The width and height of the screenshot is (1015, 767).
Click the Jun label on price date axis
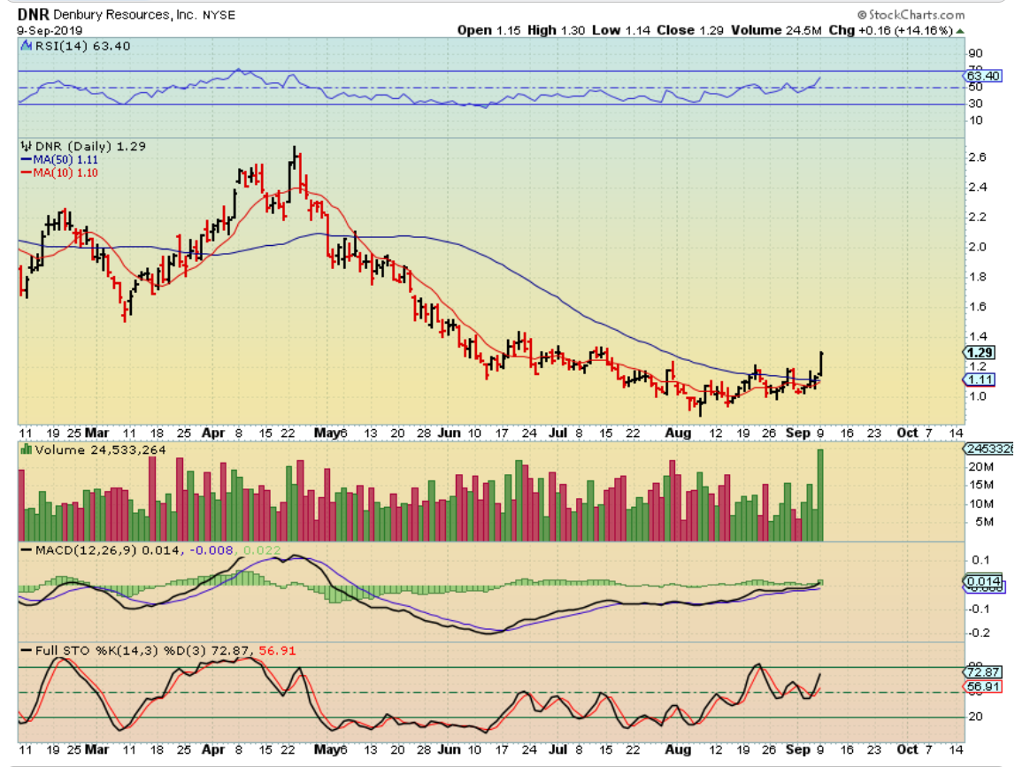coord(450,433)
